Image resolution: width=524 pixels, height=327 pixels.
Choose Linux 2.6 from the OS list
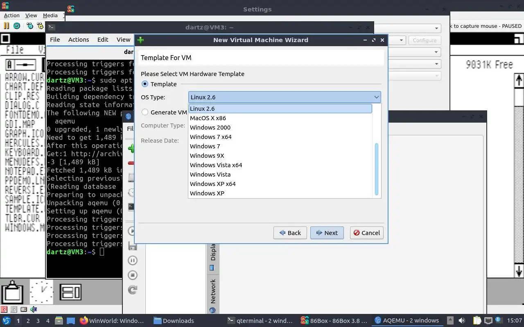[280, 109]
